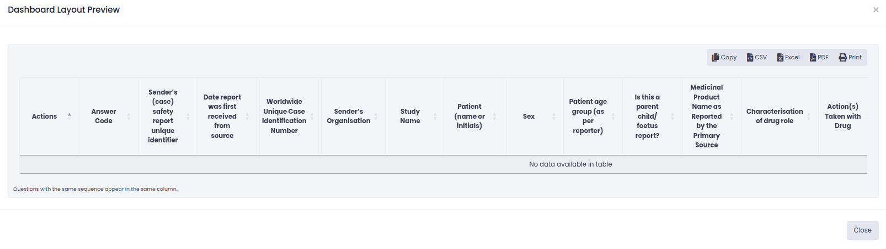
Task: Export table using Excel icon
Action: click(781, 57)
